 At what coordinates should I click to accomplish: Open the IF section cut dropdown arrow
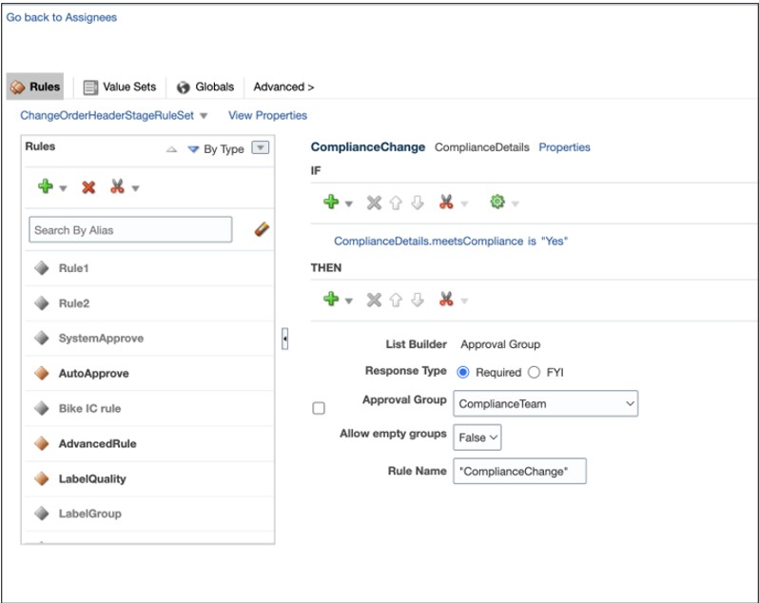[x=464, y=204]
